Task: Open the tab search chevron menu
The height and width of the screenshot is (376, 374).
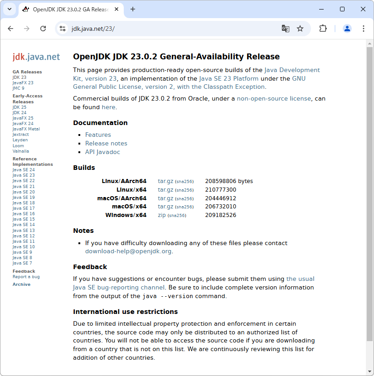Action: pyautogui.click(x=9, y=9)
